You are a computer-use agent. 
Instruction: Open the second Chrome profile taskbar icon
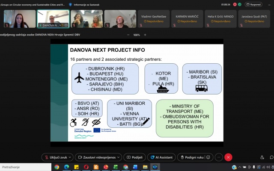(x=125, y=167)
